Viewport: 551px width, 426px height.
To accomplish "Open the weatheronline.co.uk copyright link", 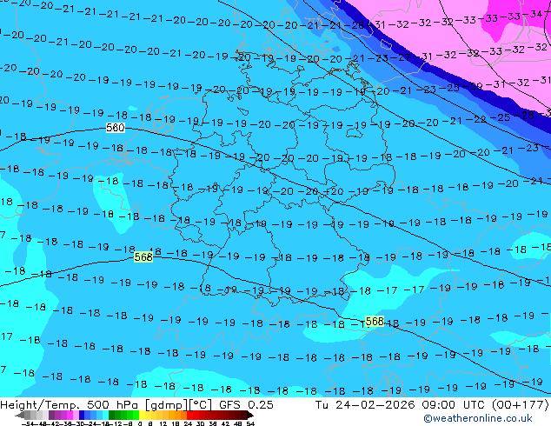I will coord(477,418).
